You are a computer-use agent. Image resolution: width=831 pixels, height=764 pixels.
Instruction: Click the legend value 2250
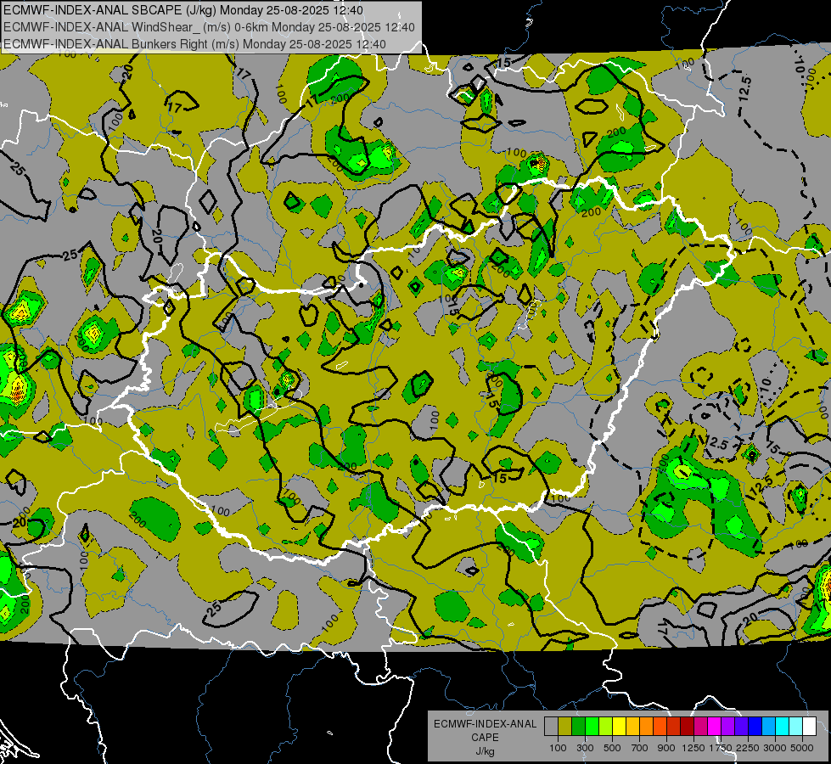point(747,748)
